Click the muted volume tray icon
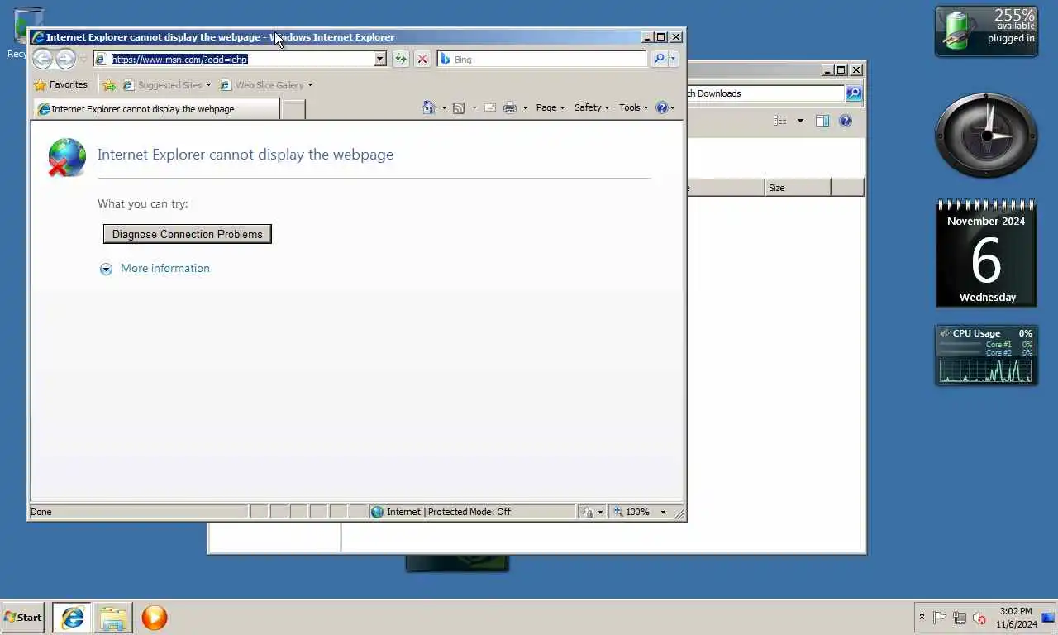The height and width of the screenshot is (635, 1058). click(x=979, y=617)
